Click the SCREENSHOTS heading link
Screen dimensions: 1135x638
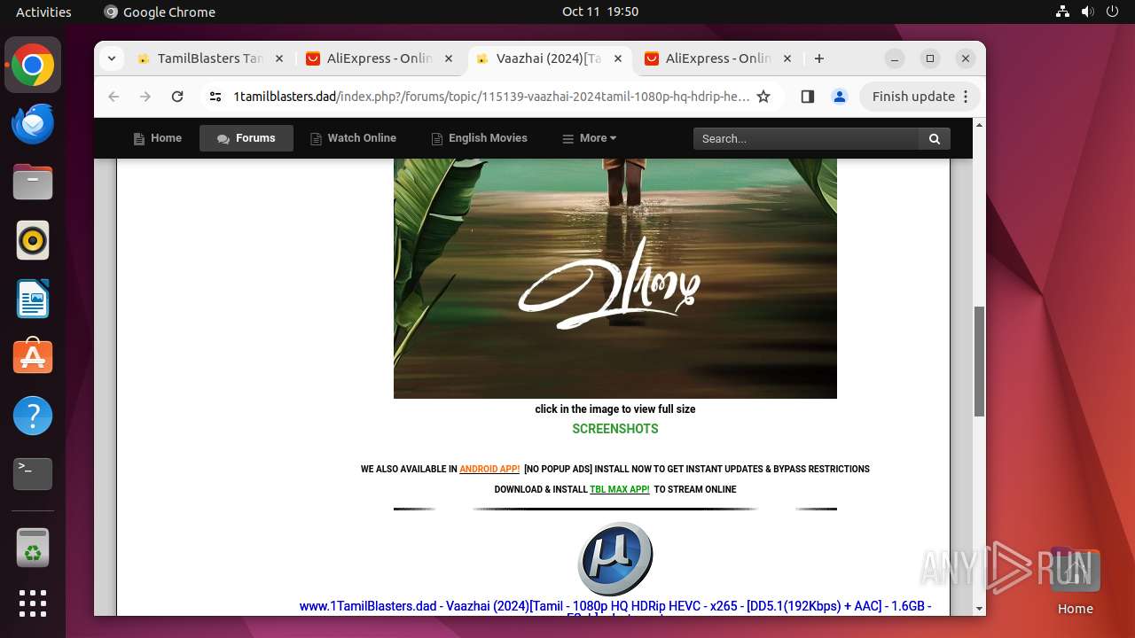coord(615,429)
